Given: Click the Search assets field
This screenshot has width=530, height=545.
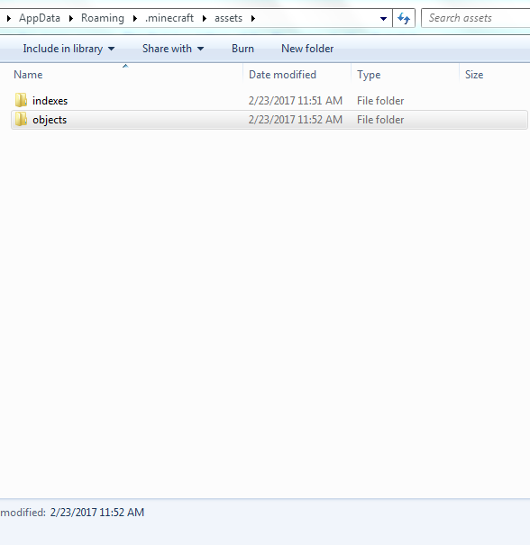Looking at the screenshot, I should pyautogui.click(x=476, y=18).
